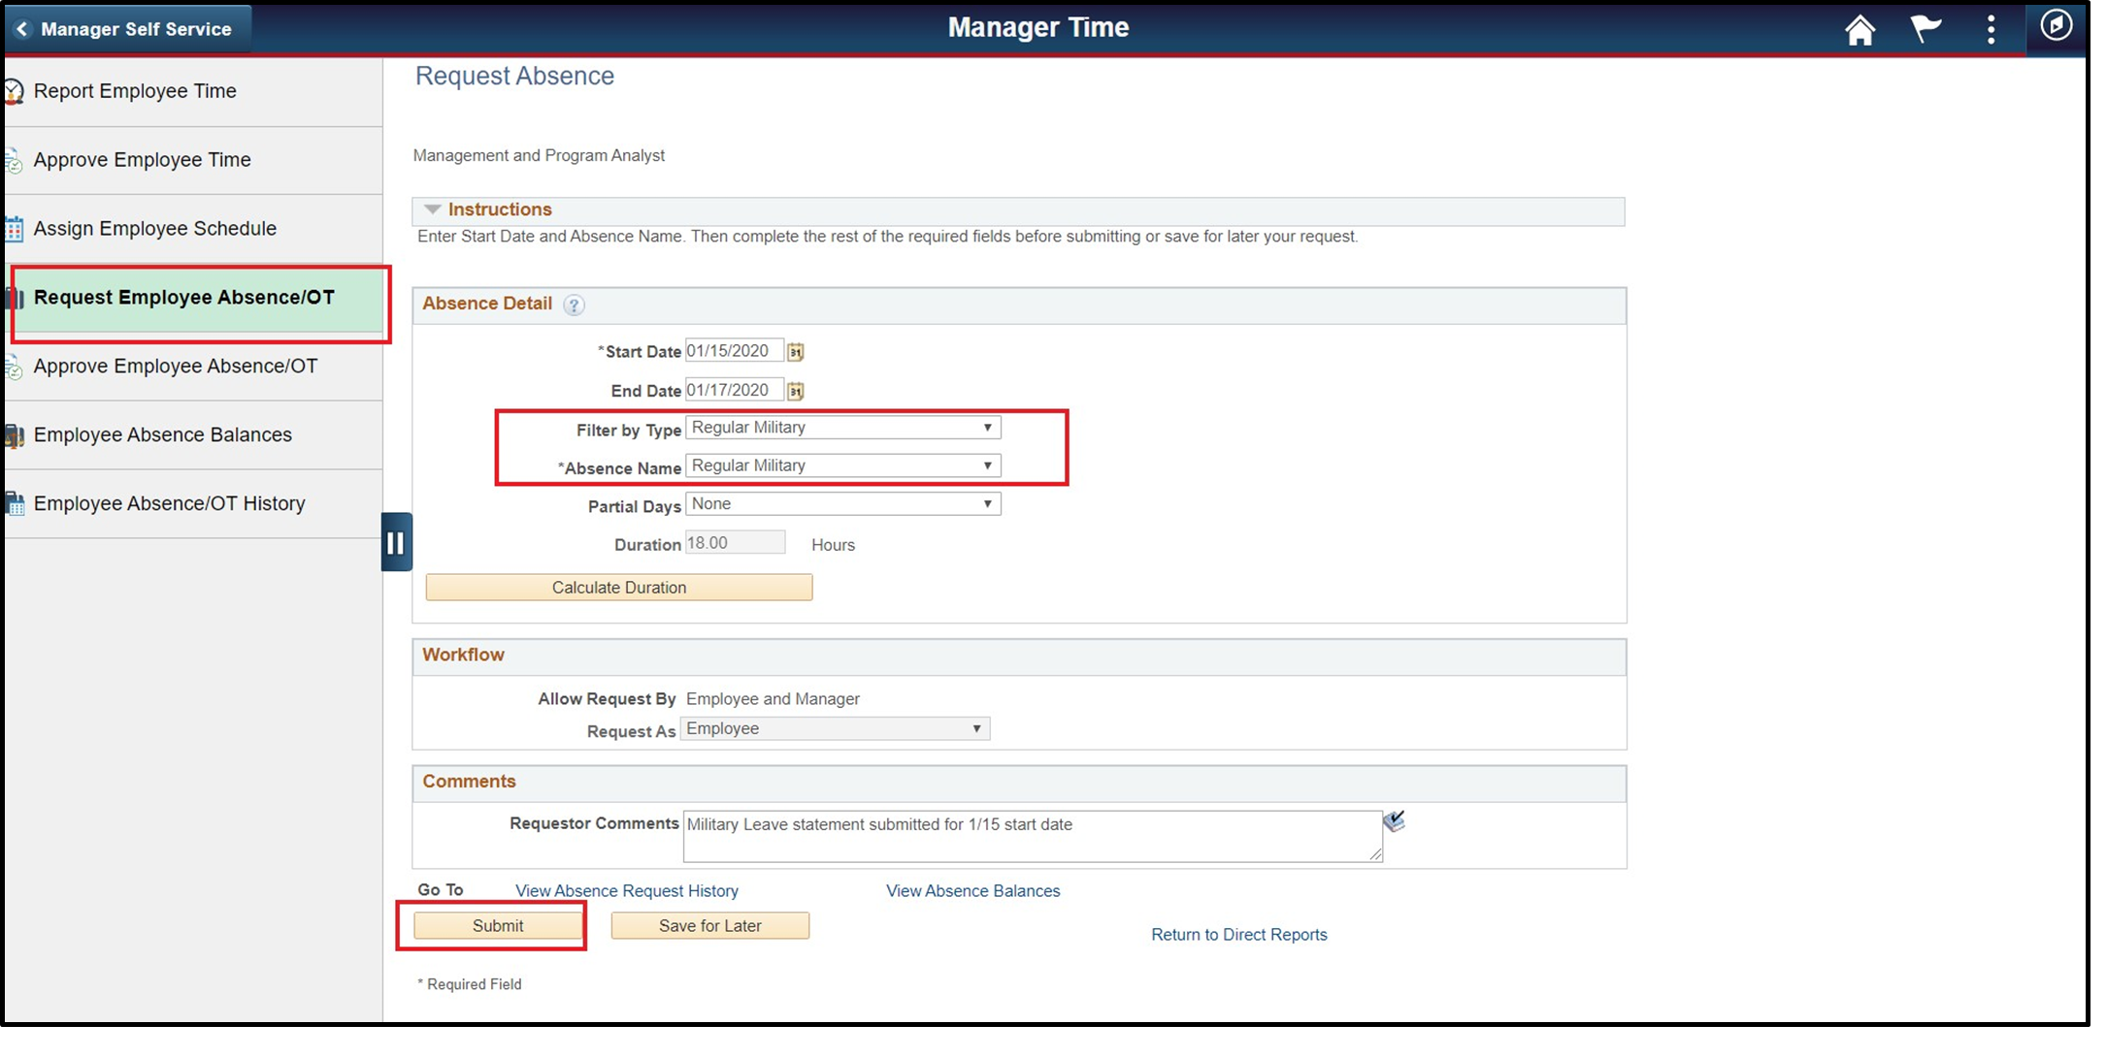Screen dimensions: 2107x1057
Task: Open the Actions menu (three dots icon)
Action: pos(1991,29)
